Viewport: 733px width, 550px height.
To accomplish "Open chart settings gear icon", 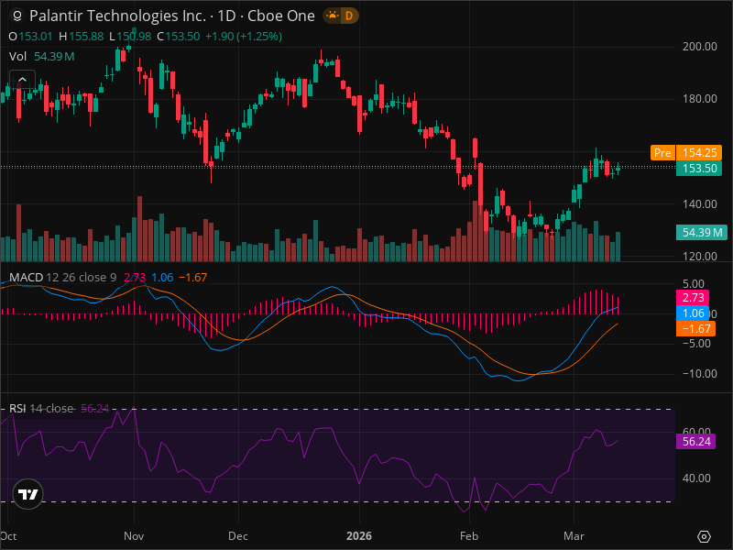I will 704,536.
